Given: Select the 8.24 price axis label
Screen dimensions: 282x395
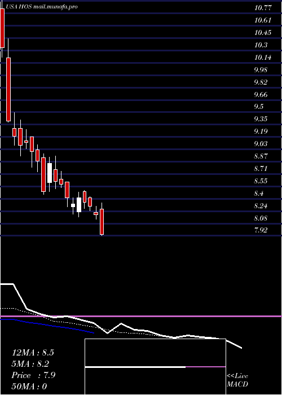Looking at the screenshot, I should 261,206.
